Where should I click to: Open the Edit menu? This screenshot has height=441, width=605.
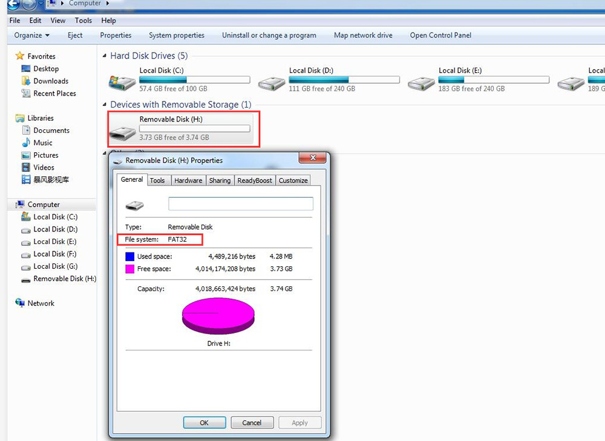click(x=35, y=21)
